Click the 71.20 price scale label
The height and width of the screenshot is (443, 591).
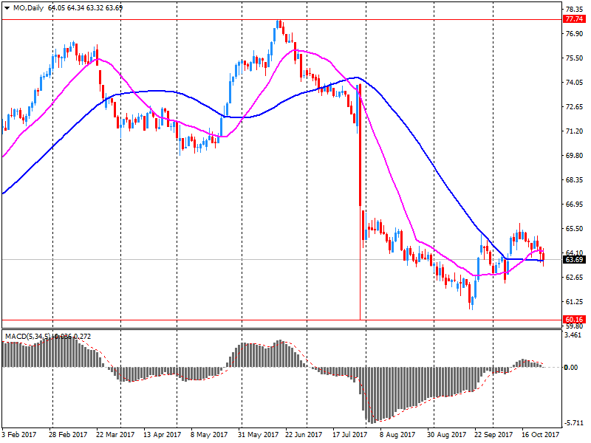(575, 131)
